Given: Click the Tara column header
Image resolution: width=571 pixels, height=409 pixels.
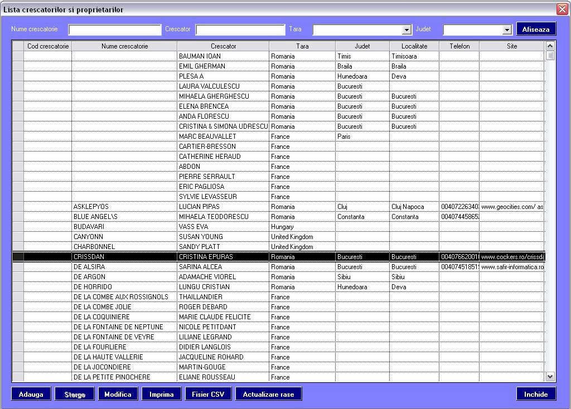Looking at the screenshot, I should coord(302,46).
